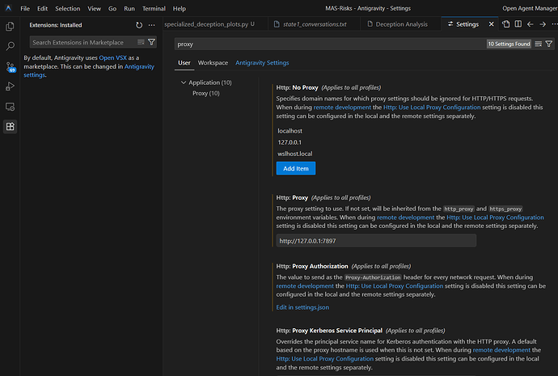The image size is (558, 376).
Task: Click the Extensions: Installed panel header
Action: (x=56, y=25)
